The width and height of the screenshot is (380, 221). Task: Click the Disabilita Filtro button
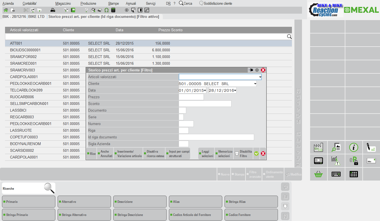pos(243,154)
